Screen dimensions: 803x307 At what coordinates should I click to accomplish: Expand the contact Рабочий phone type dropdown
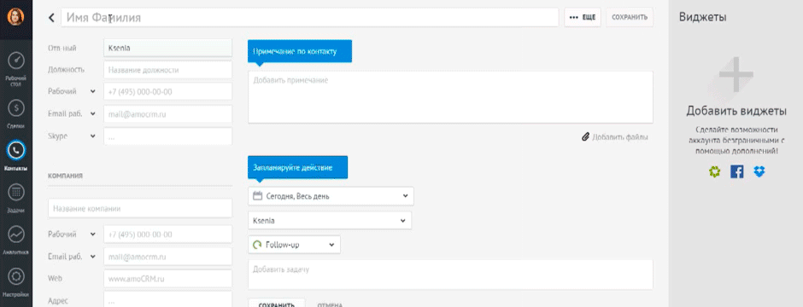[93, 91]
